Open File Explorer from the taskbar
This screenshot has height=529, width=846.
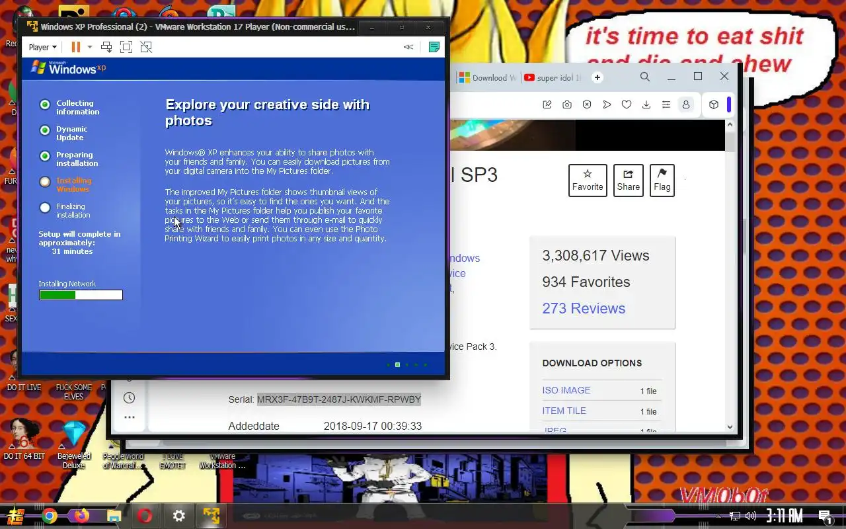click(114, 516)
